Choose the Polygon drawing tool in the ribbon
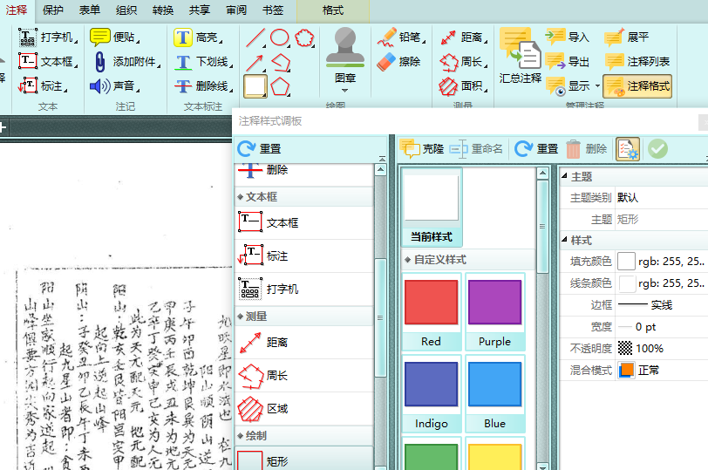 point(281,86)
